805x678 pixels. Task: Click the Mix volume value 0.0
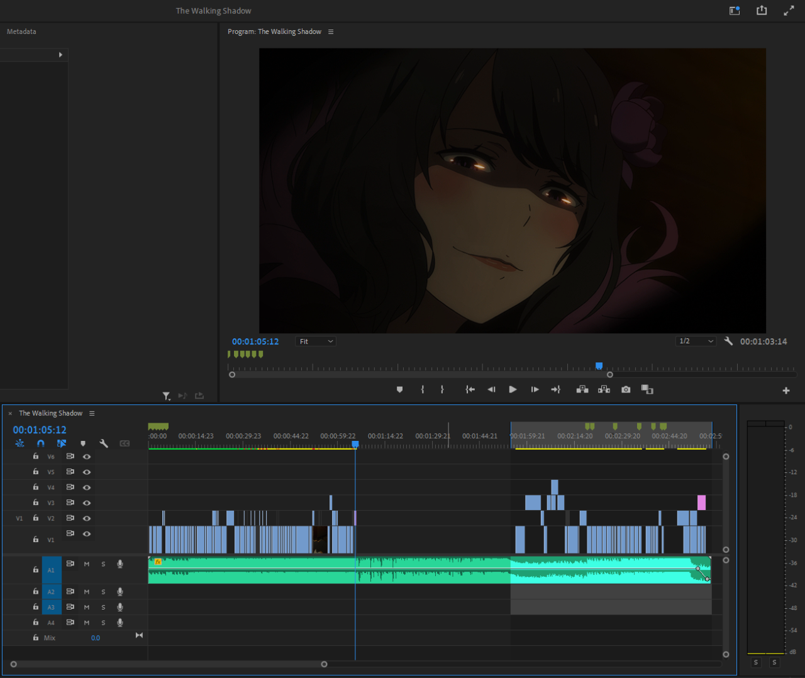95,638
